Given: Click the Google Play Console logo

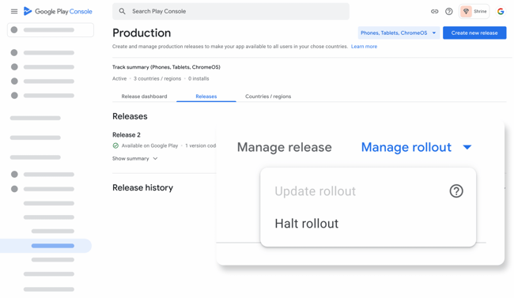Looking at the screenshot, I should point(58,12).
